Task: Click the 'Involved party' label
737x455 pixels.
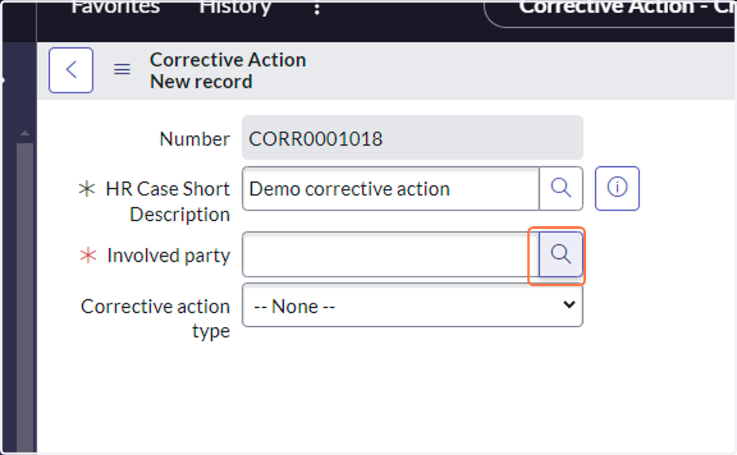Action: (168, 255)
